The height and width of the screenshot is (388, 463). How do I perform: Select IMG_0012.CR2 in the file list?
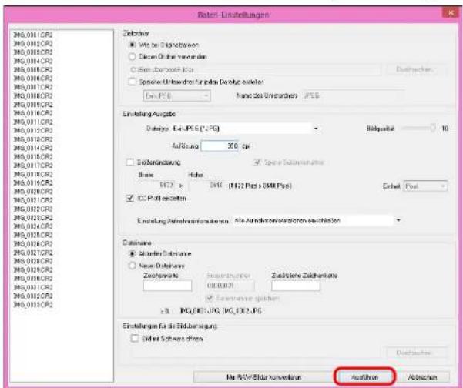(33, 130)
